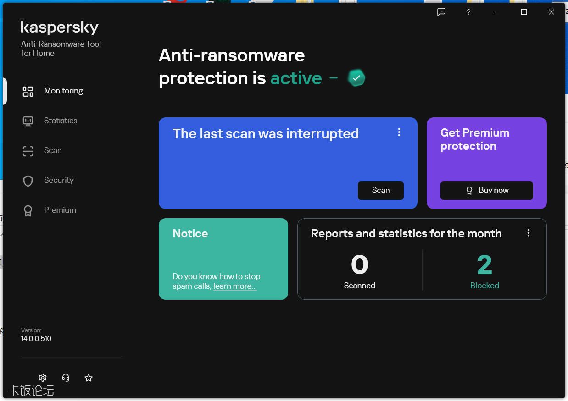Start a scan with the Scan button

(x=381, y=191)
